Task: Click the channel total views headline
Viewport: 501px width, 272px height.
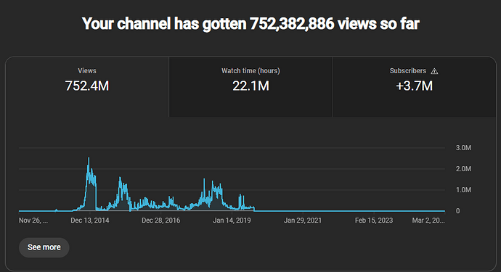Action: [250, 24]
